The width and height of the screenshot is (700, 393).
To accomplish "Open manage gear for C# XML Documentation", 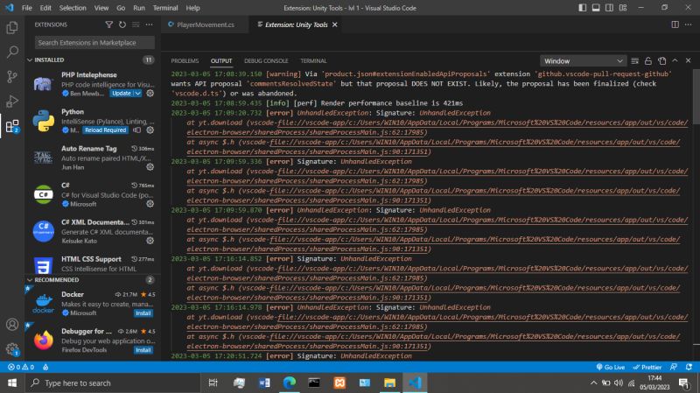I will click(150, 241).
